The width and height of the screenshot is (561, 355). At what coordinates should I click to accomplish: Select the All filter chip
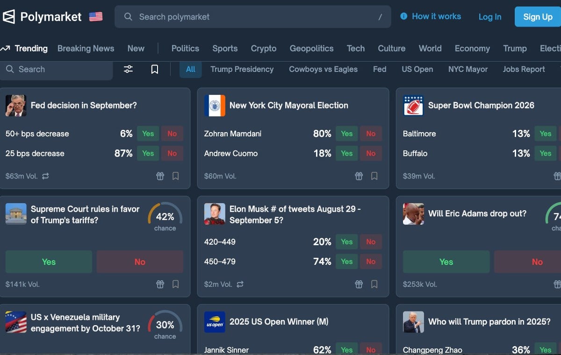click(191, 69)
